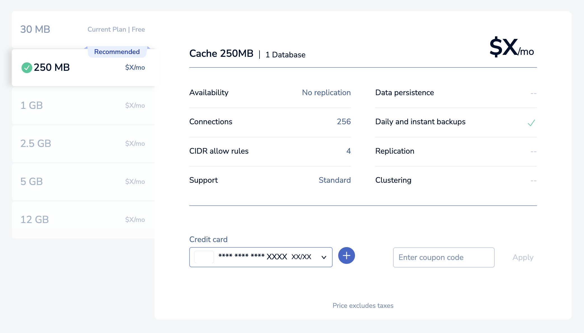This screenshot has height=333, width=584.
Task: Click the backups green check icon
Action: tap(531, 123)
